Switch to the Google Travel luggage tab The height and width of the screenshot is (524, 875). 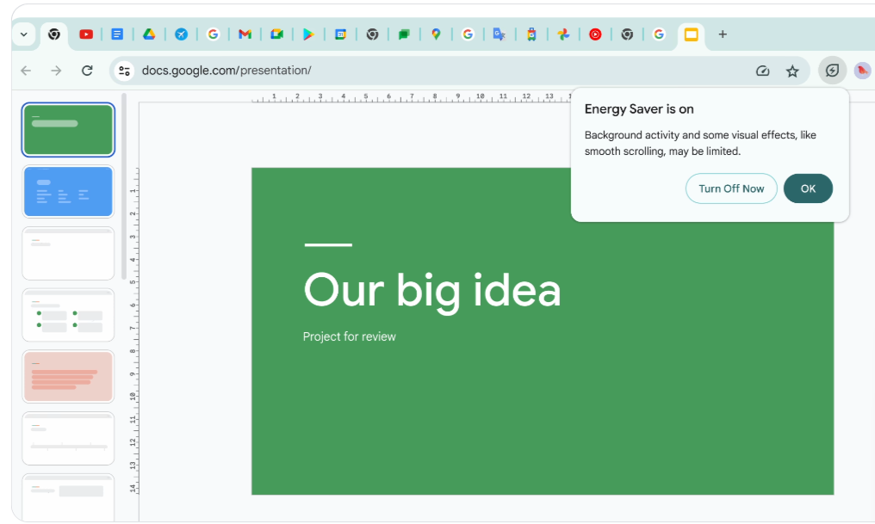pos(531,34)
